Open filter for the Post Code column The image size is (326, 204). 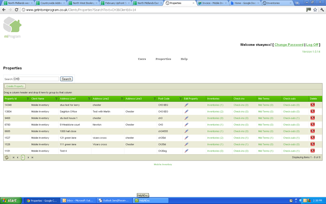(180, 98)
